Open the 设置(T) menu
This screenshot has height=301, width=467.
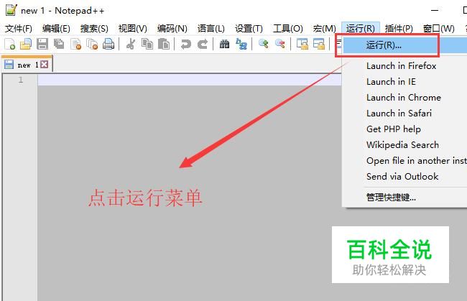tap(249, 29)
